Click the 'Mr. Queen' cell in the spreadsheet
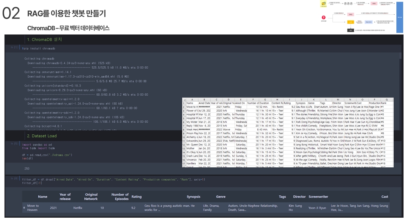The height and width of the screenshot is (220, 406). 192,145
